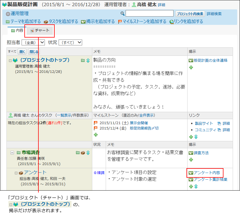Open the (プロジェクトのトップ) link

(x=45, y=60)
